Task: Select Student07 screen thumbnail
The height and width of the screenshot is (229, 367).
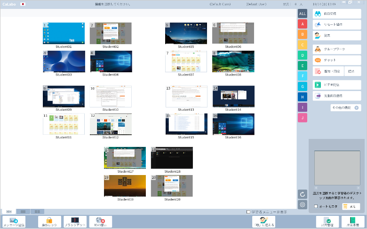Action: coord(186,61)
